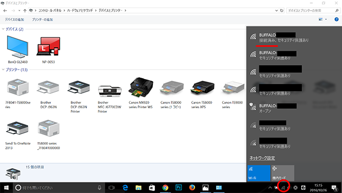Select the NP-0053 computer device
Image resolution: width=342 pixels, height=193 pixels.
(48, 50)
